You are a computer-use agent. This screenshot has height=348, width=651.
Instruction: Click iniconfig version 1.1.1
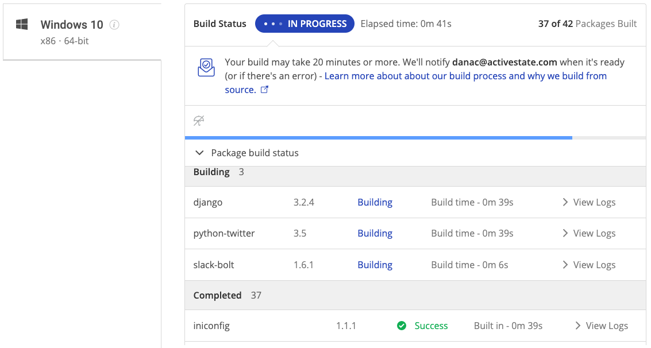pyautogui.click(x=346, y=326)
